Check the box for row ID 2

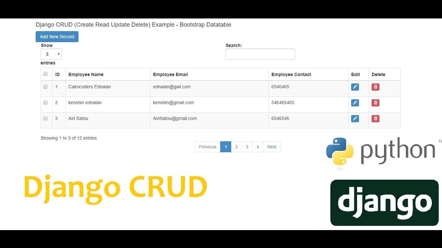point(45,103)
